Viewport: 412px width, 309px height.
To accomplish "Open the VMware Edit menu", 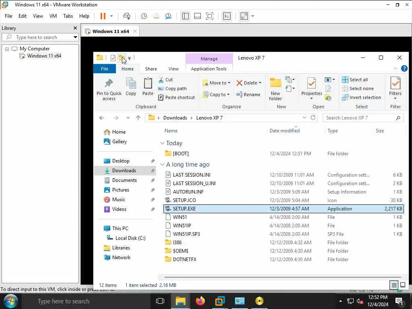I will coord(23,16).
